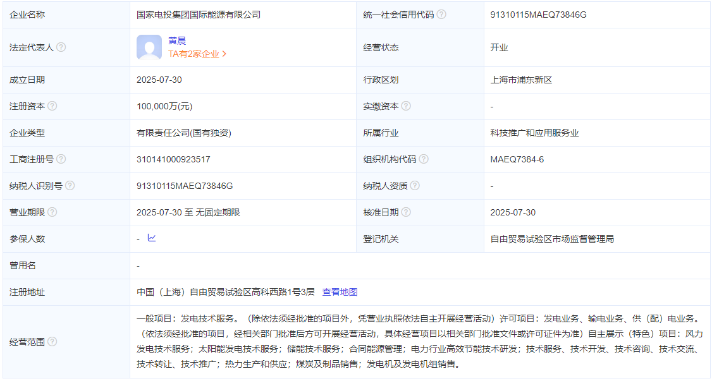The width and height of the screenshot is (712, 381).
Task: Click the question mark next to 法定代表人
Action: pyautogui.click(x=61, y=47)
